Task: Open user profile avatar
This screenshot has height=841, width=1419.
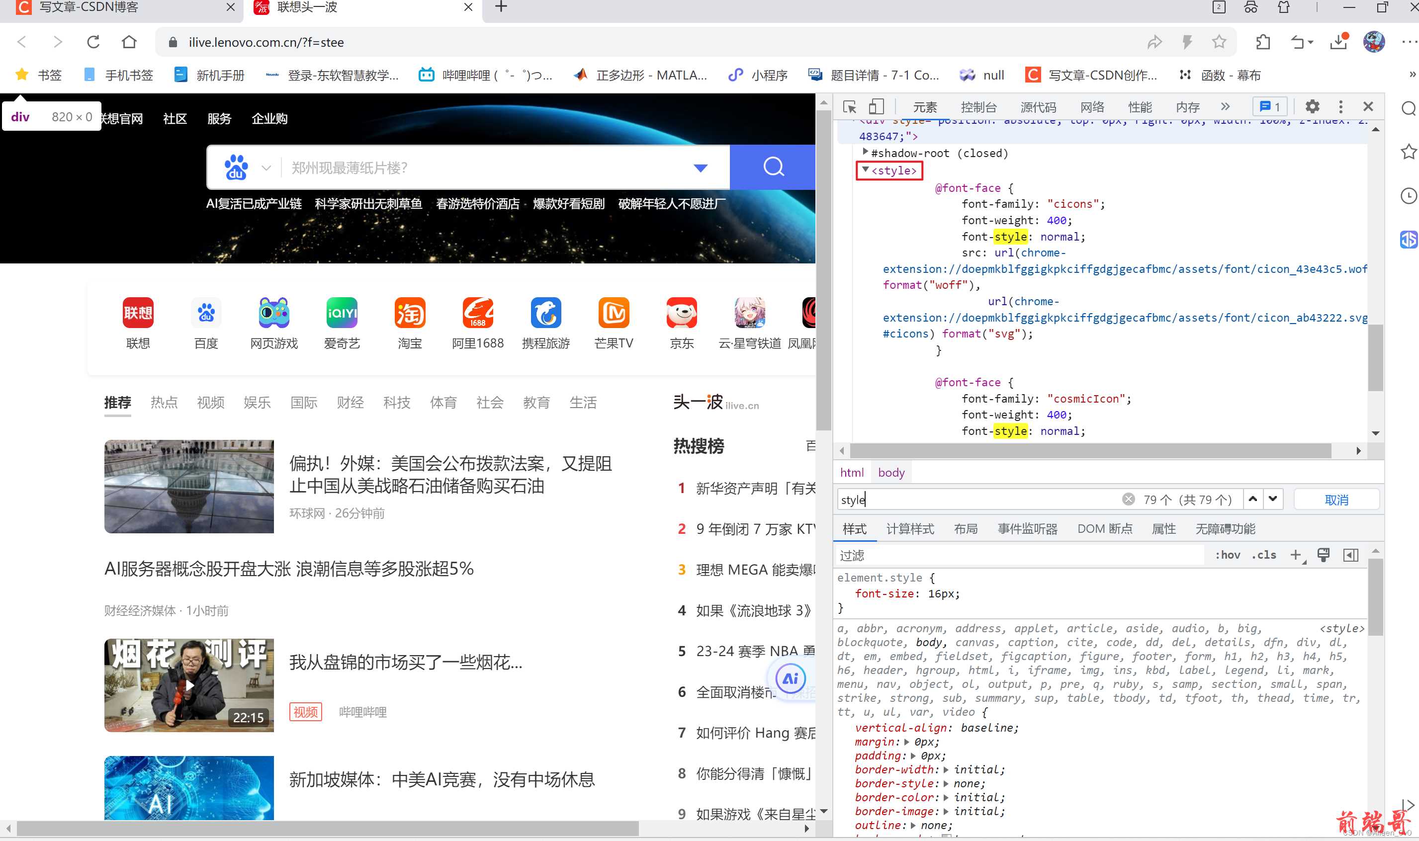Action: [1374, 42]
